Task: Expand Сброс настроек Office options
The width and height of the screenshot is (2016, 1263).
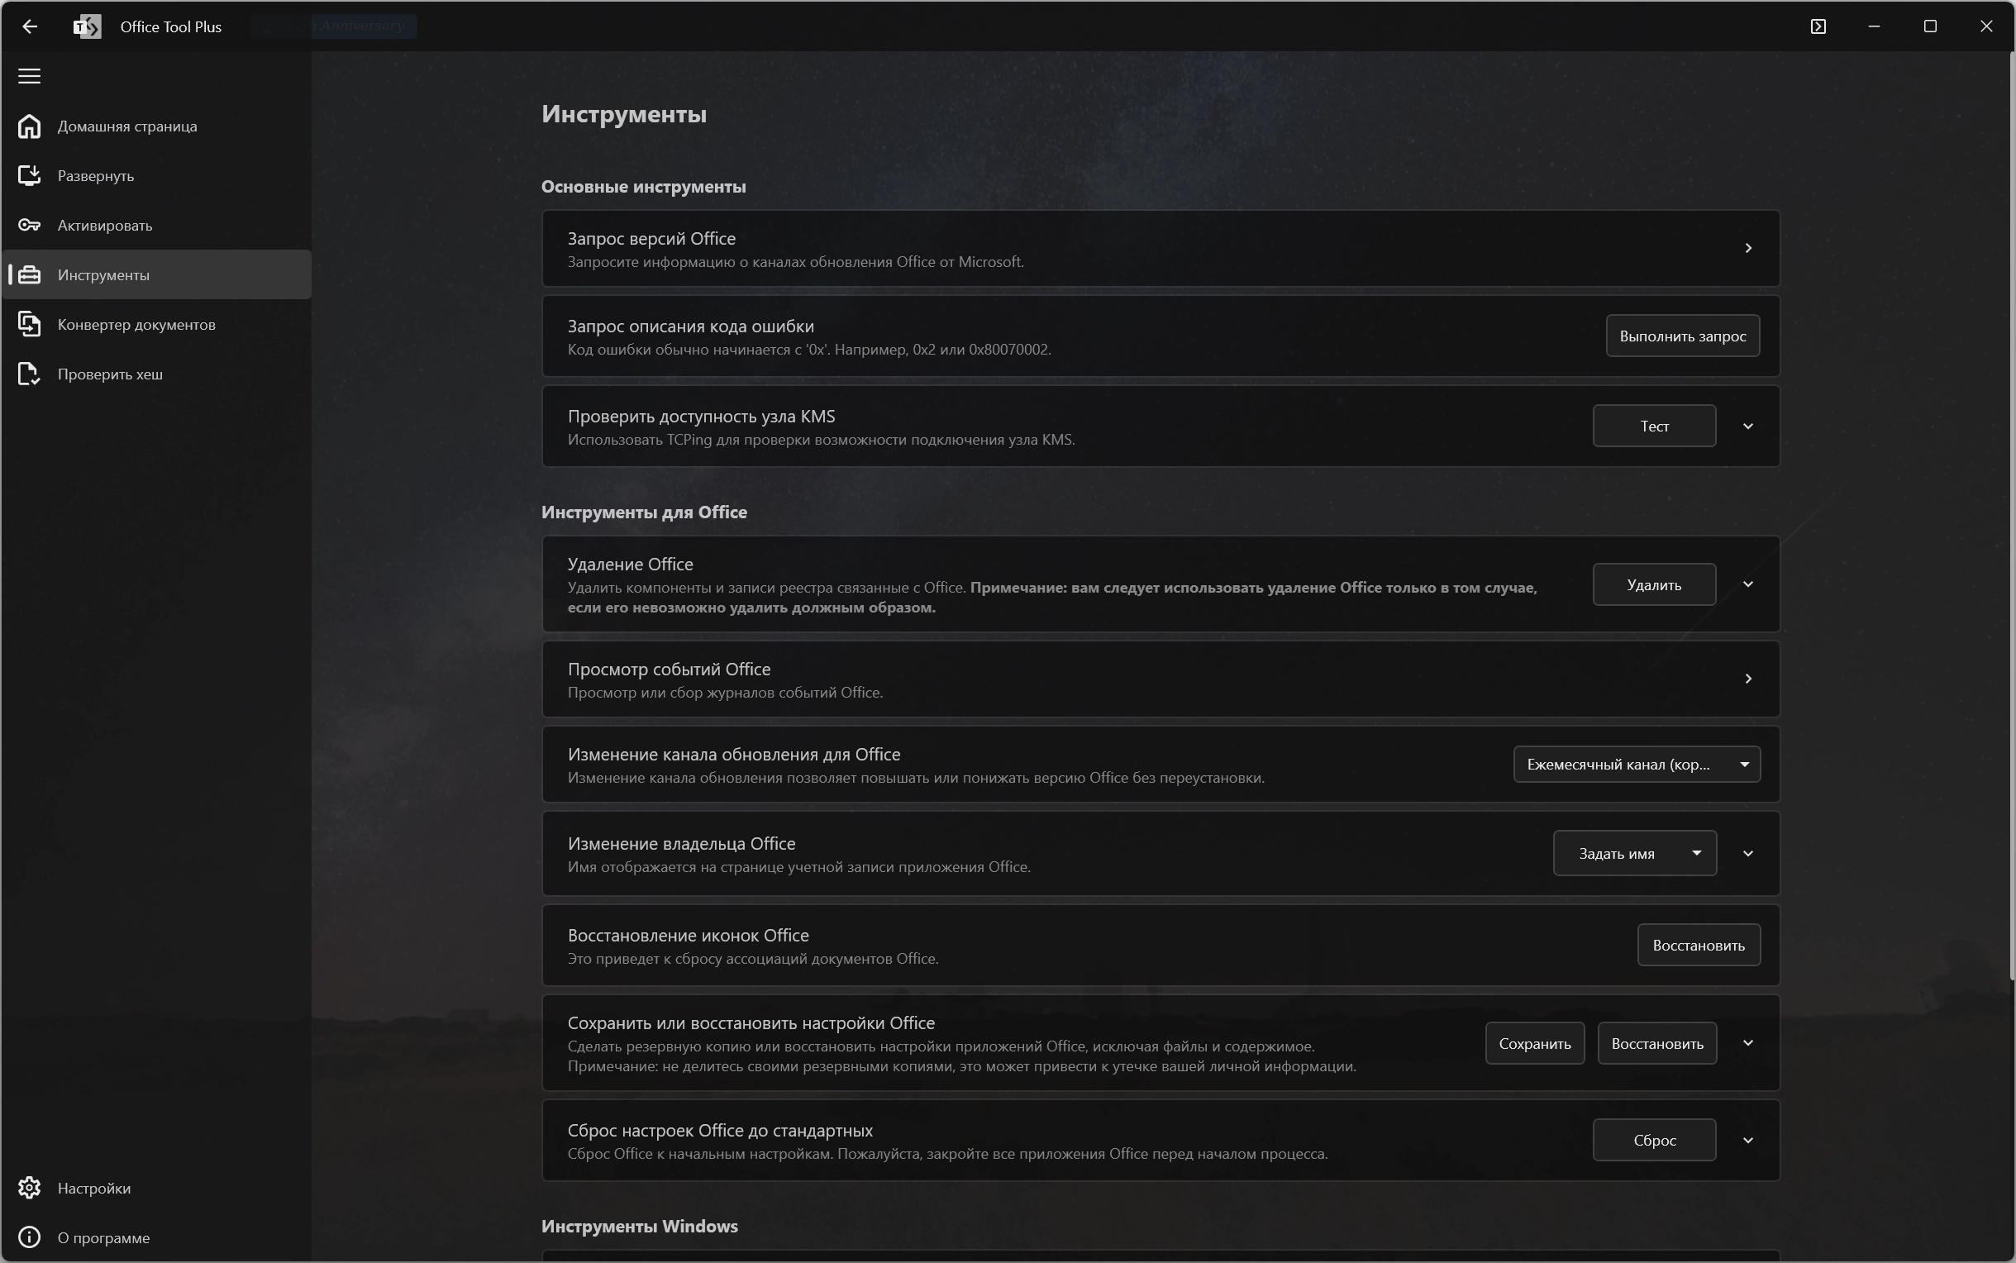Action: coord(1748,1140)
